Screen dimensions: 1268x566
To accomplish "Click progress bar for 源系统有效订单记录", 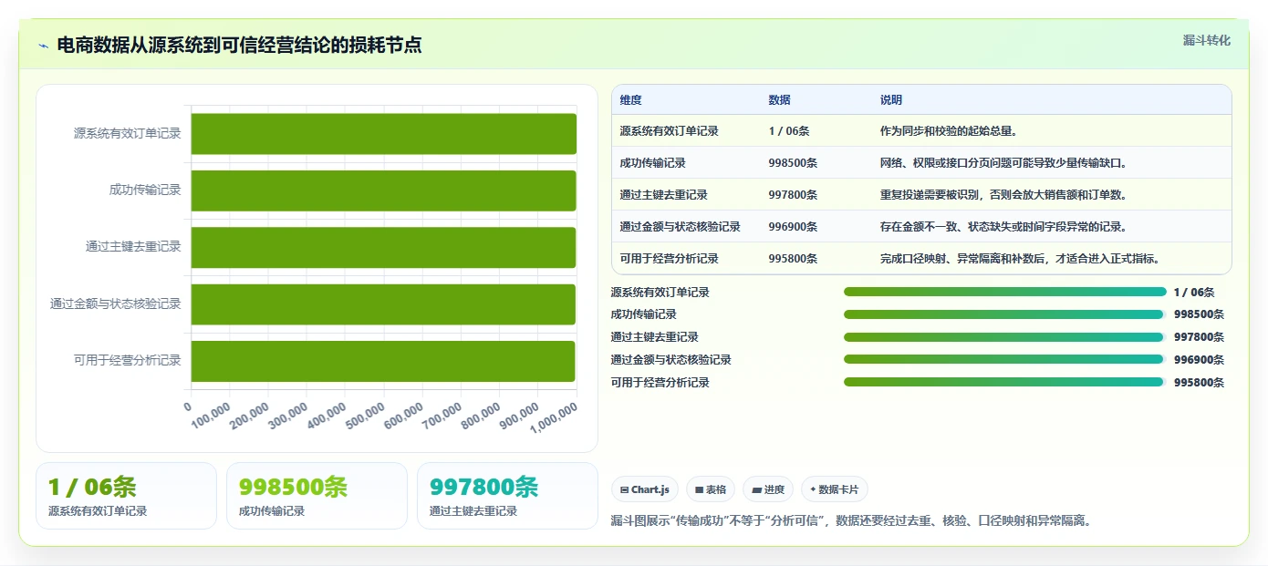I will pyautogui.click(x=1005, y=292).
